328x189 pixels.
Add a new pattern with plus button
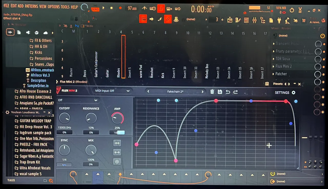[x=222, y=20]
